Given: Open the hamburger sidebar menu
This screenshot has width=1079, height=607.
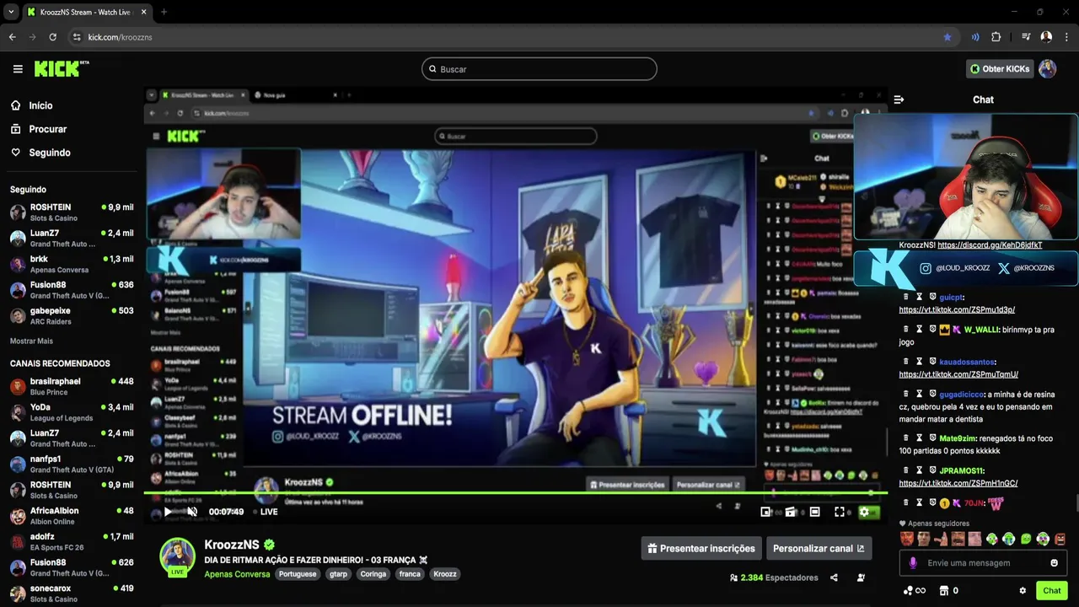Looking at the screenshot, I should pos(18,69).
